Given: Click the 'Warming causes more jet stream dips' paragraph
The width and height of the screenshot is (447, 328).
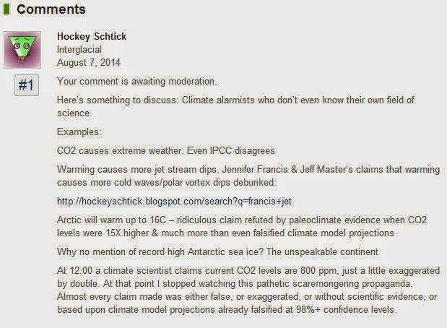Looking at the screenshot, I should tap(248, 176).
